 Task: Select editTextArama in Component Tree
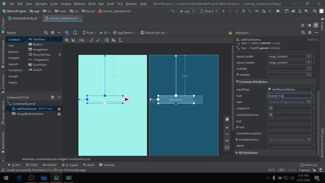(x=26, y=108)
